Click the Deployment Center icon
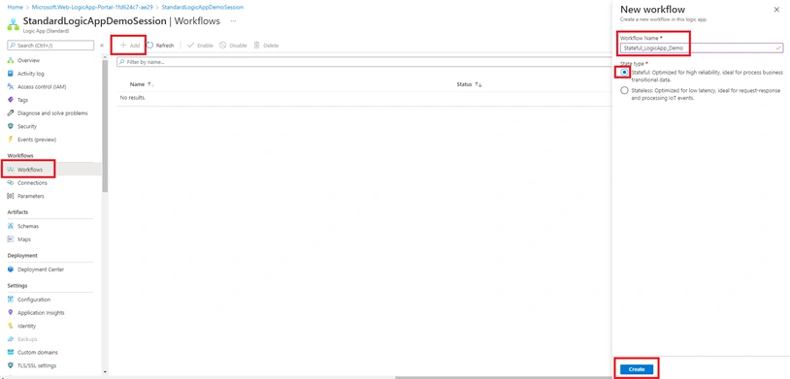The image size is (790, 379). click(11, 269)
